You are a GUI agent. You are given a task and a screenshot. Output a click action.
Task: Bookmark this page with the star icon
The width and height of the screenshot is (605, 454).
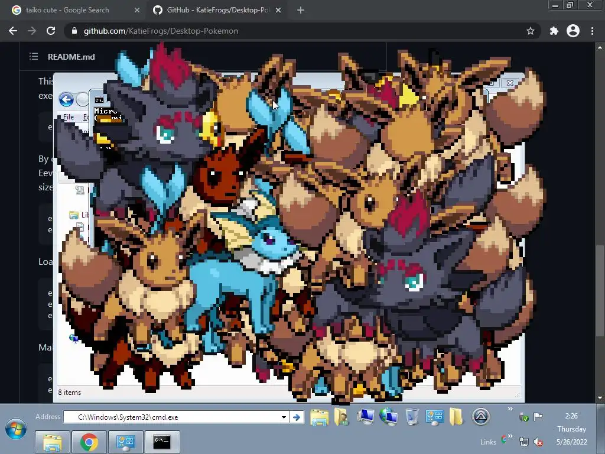pyautogui.click(x=531, y=31)
